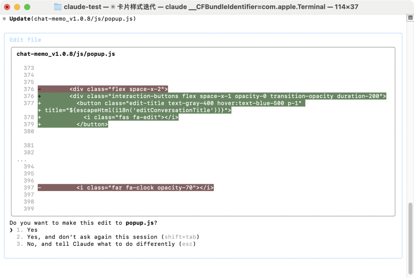Screen dimensions: 414x278
Task: Click the split pane icon at top right
Action: 410,18
